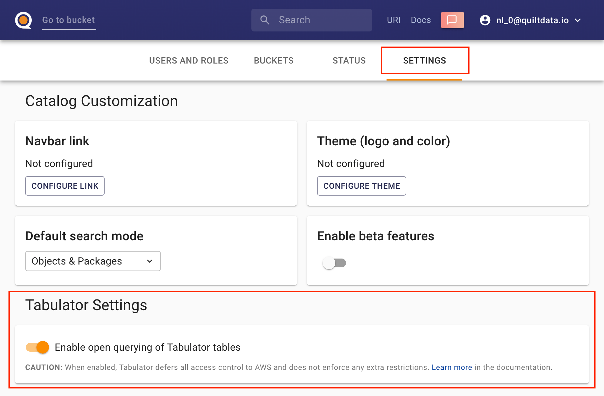
Task: Click the Theme (logo and color) title
Action: (384, 141)
